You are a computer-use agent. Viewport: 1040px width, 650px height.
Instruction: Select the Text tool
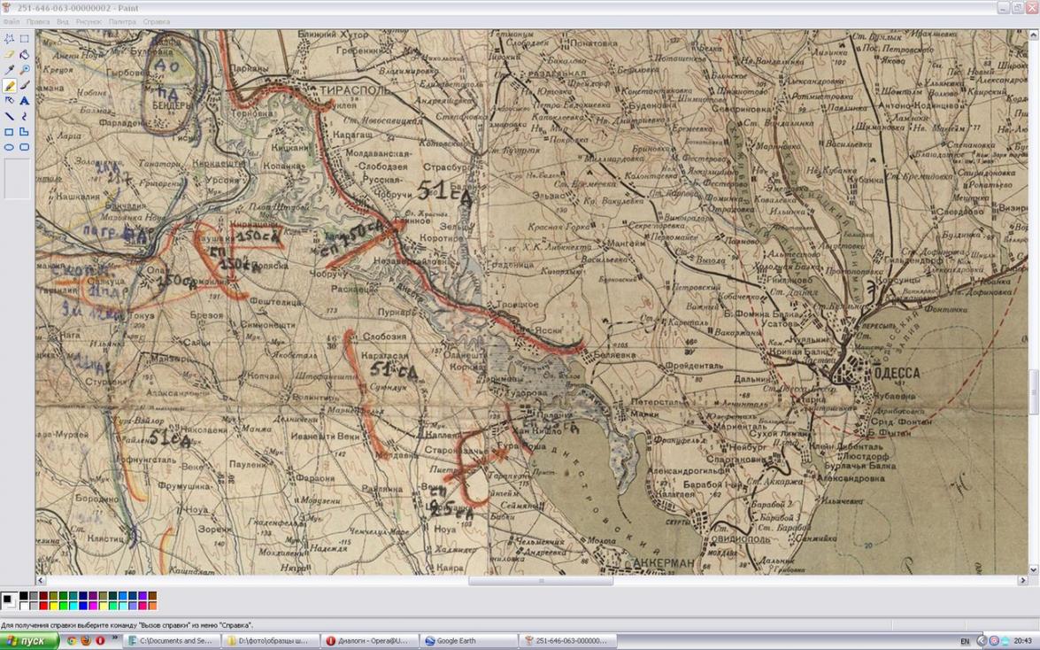tap(25, 101)
